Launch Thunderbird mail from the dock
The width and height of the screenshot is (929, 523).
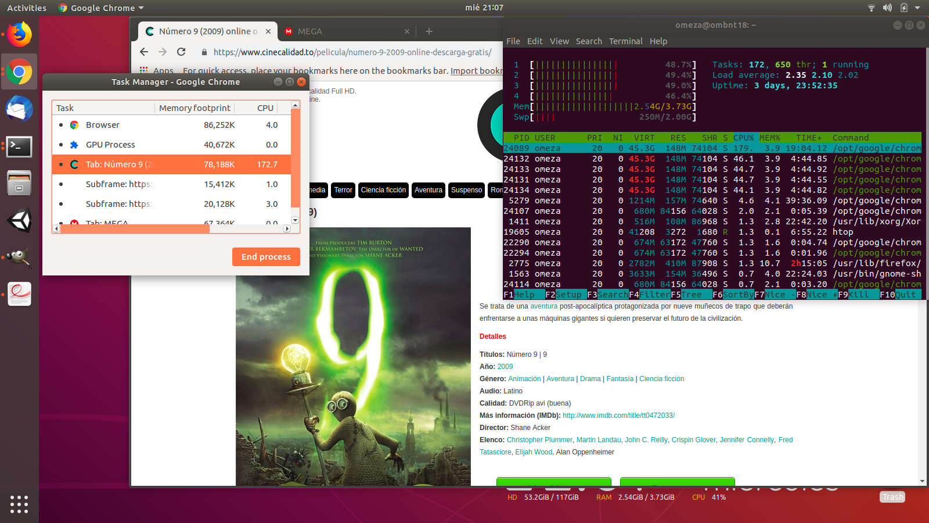point(19,109)
